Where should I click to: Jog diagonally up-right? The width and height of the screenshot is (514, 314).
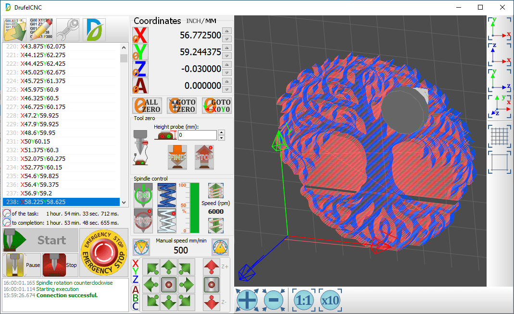point(187,267)
